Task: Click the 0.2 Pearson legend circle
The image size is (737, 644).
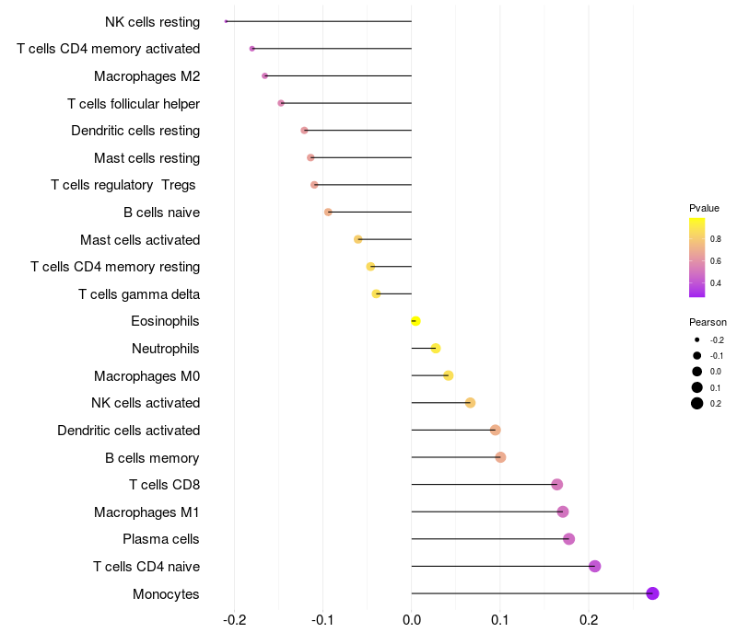Action: [x=696, y=403]
